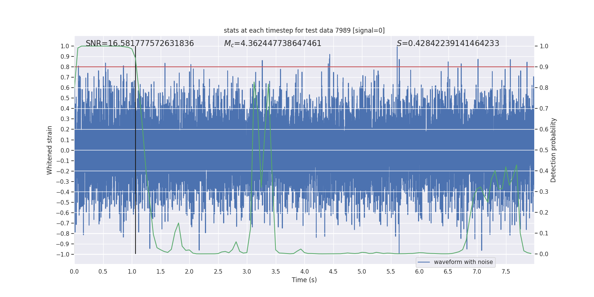The height and width of the screenshot is (297, 594).
Task: Click right axis tick label 0.5
Action: [x=544, y=150]
